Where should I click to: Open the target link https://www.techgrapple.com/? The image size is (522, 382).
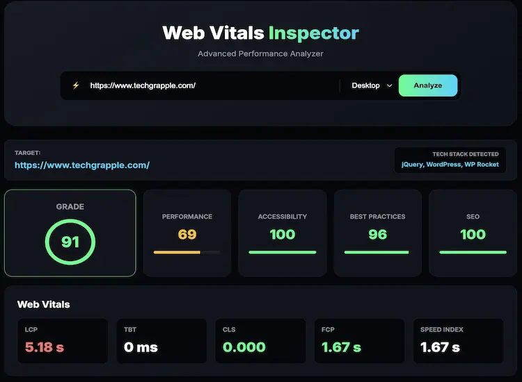82,165
